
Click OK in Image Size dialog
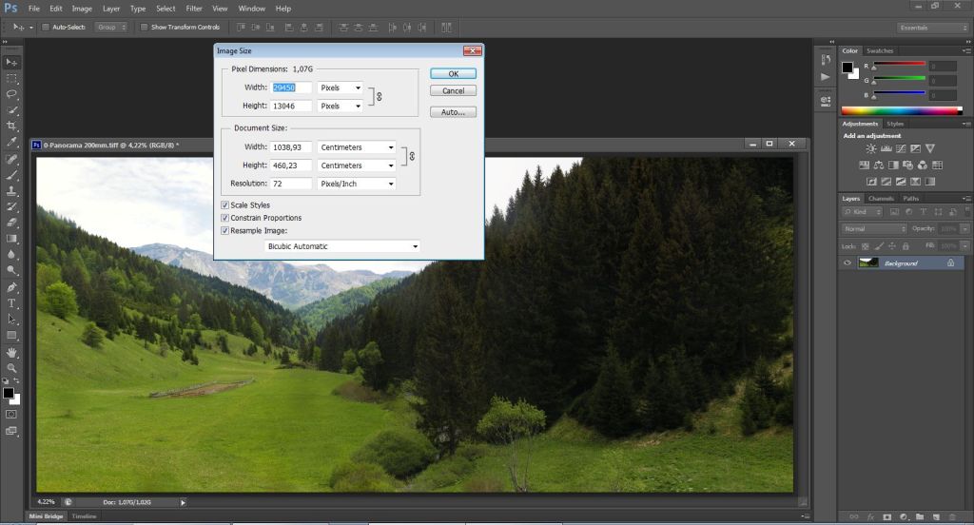click(x=453, y=73)
